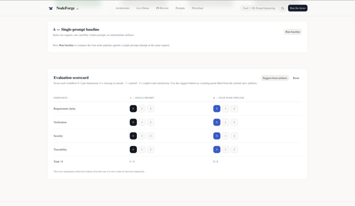
Task: Set Requirement clarity score 0 for single prompt
Action: (x=133, y=109)
